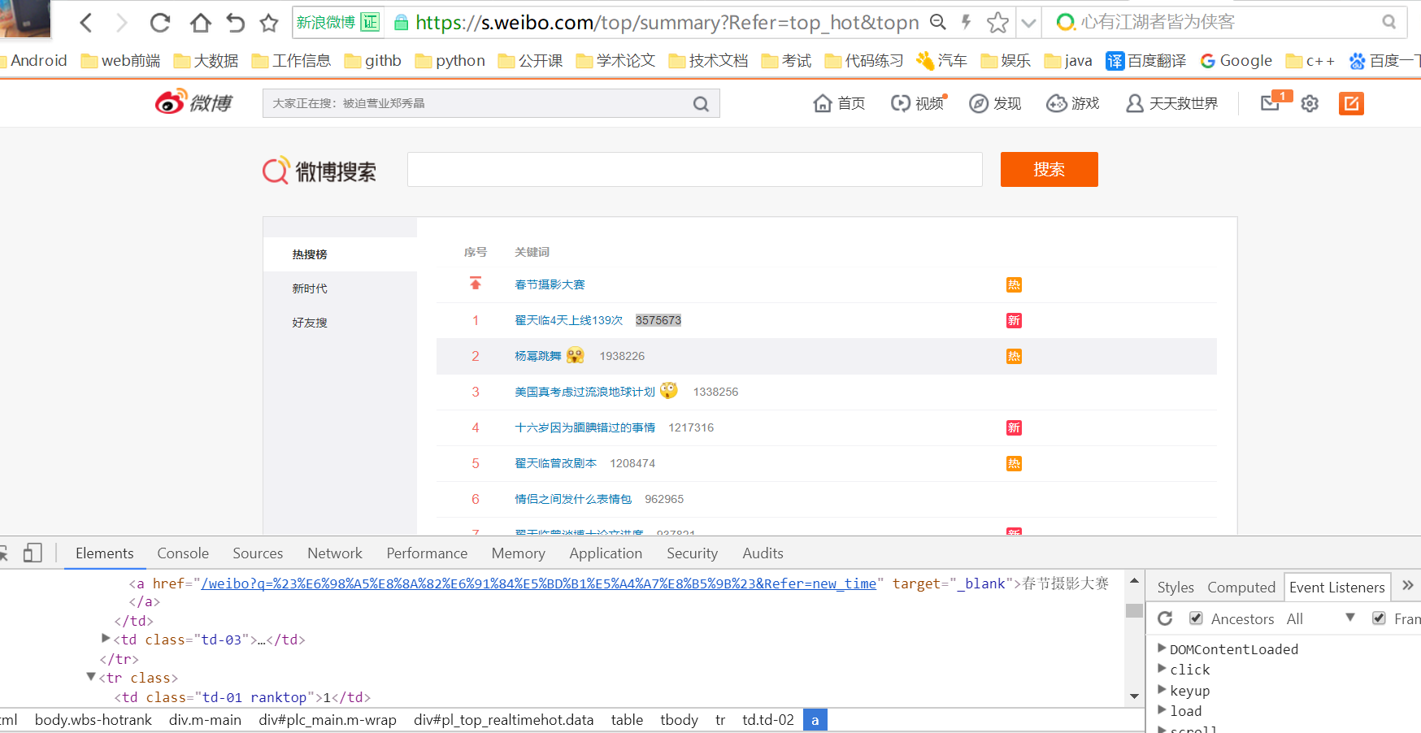
Task: Click hot badge on 杨幂跳舞 row
Action: click(1014, 356)
